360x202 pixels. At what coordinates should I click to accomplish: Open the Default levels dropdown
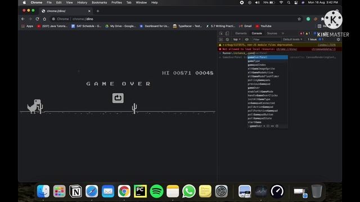coord(292,39)
